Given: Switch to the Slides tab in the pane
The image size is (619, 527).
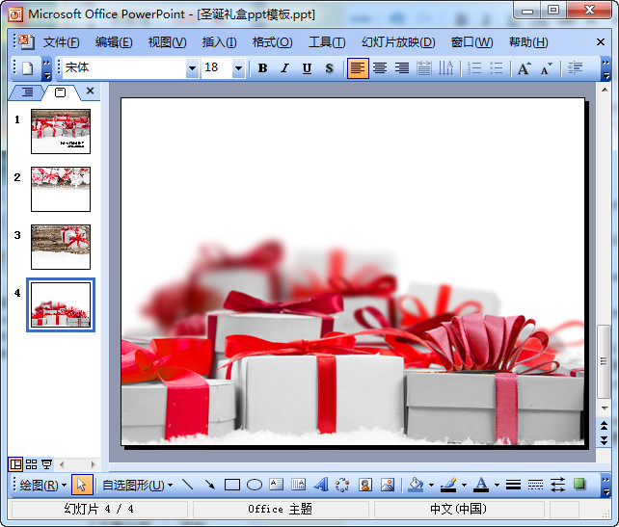Looking at the screenshot, I should 60,92.
